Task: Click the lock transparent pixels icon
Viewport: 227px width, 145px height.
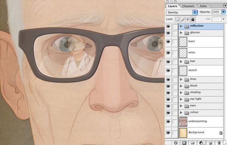Action: tap(177, 19)
